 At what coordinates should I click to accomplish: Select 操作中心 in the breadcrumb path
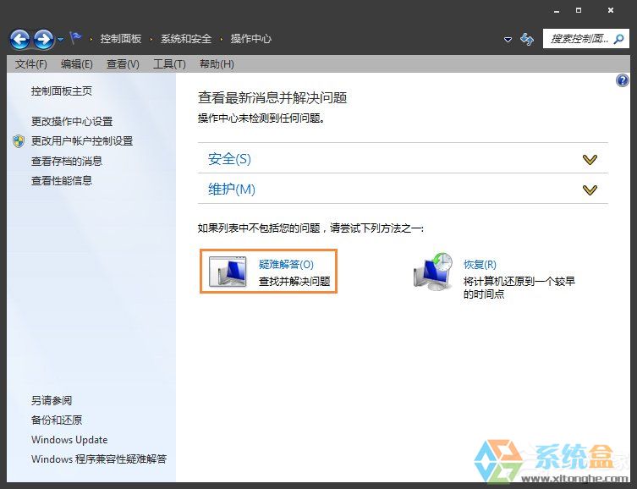[251, 39]
